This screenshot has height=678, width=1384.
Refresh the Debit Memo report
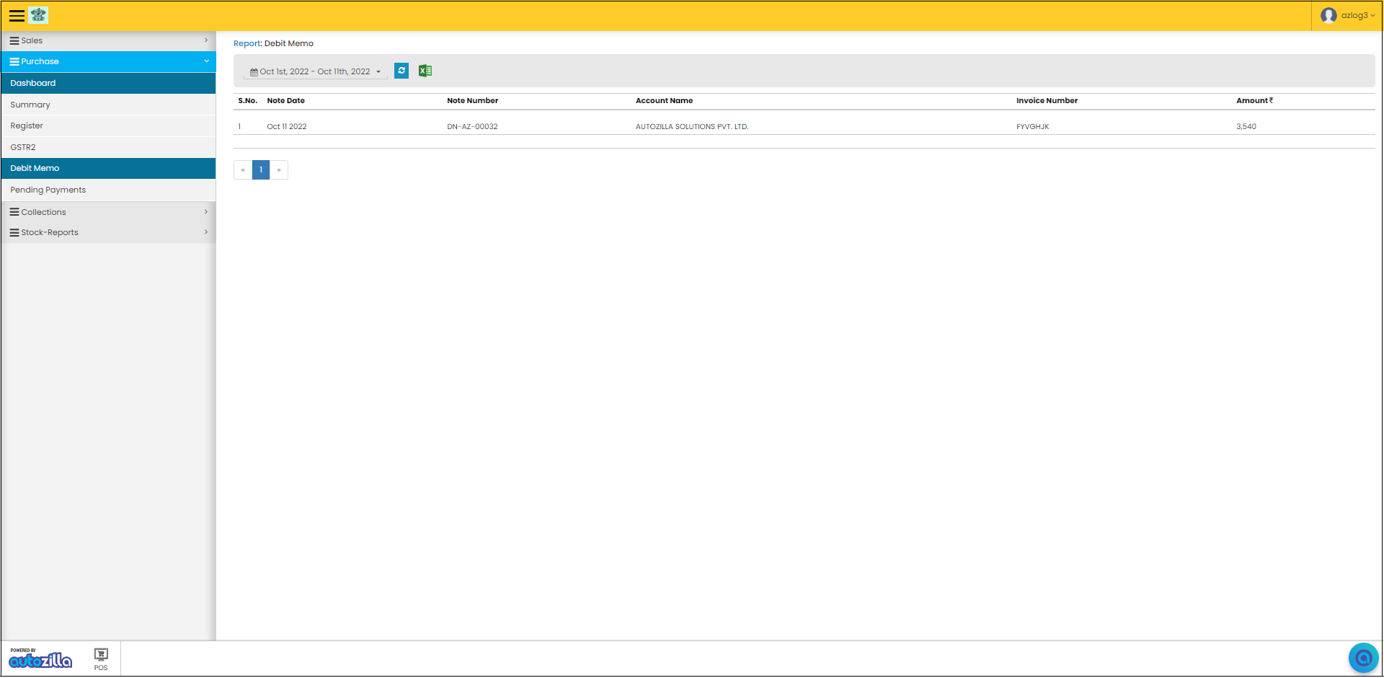click(x=402, y=71)
